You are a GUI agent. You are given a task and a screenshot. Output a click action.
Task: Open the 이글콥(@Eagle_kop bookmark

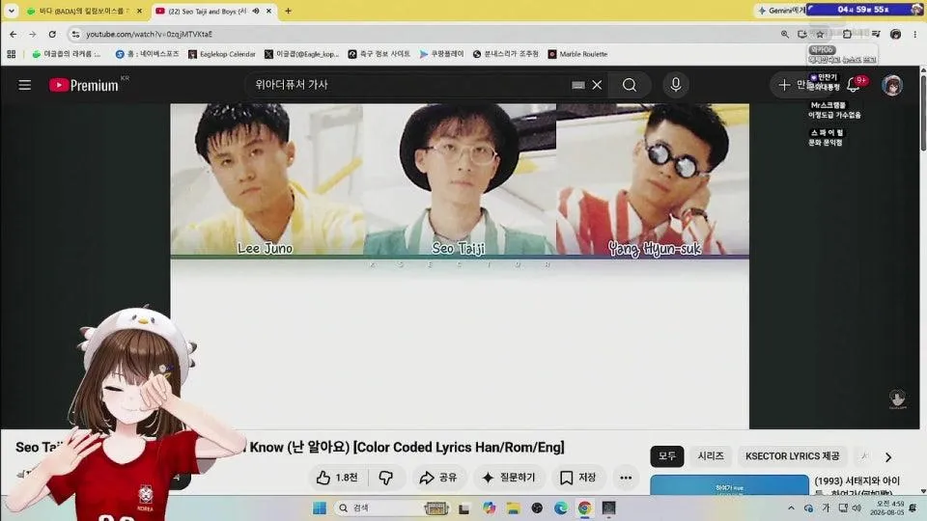point(302,54)
